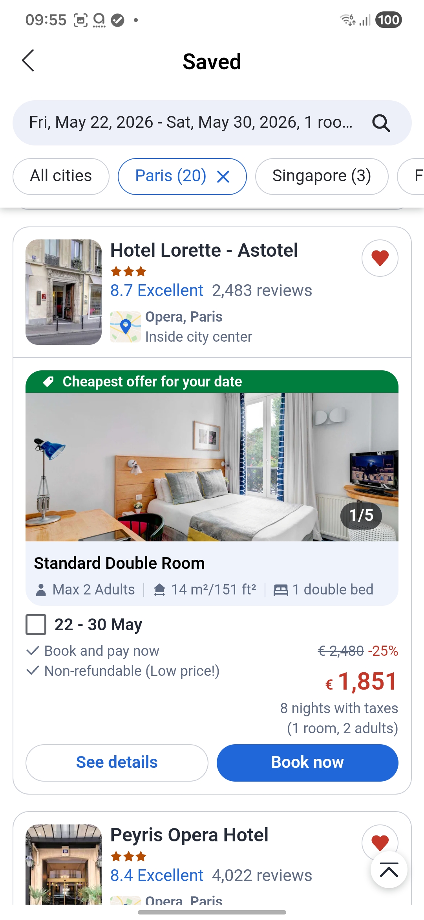Screen dimensions: 424x920
Task: Open the Hotel Lorette - Astotel title
Action: point(204,250)
